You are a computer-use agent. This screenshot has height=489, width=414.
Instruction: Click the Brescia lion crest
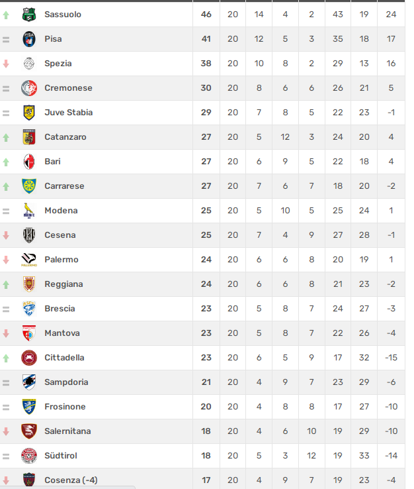coord(29,308)
